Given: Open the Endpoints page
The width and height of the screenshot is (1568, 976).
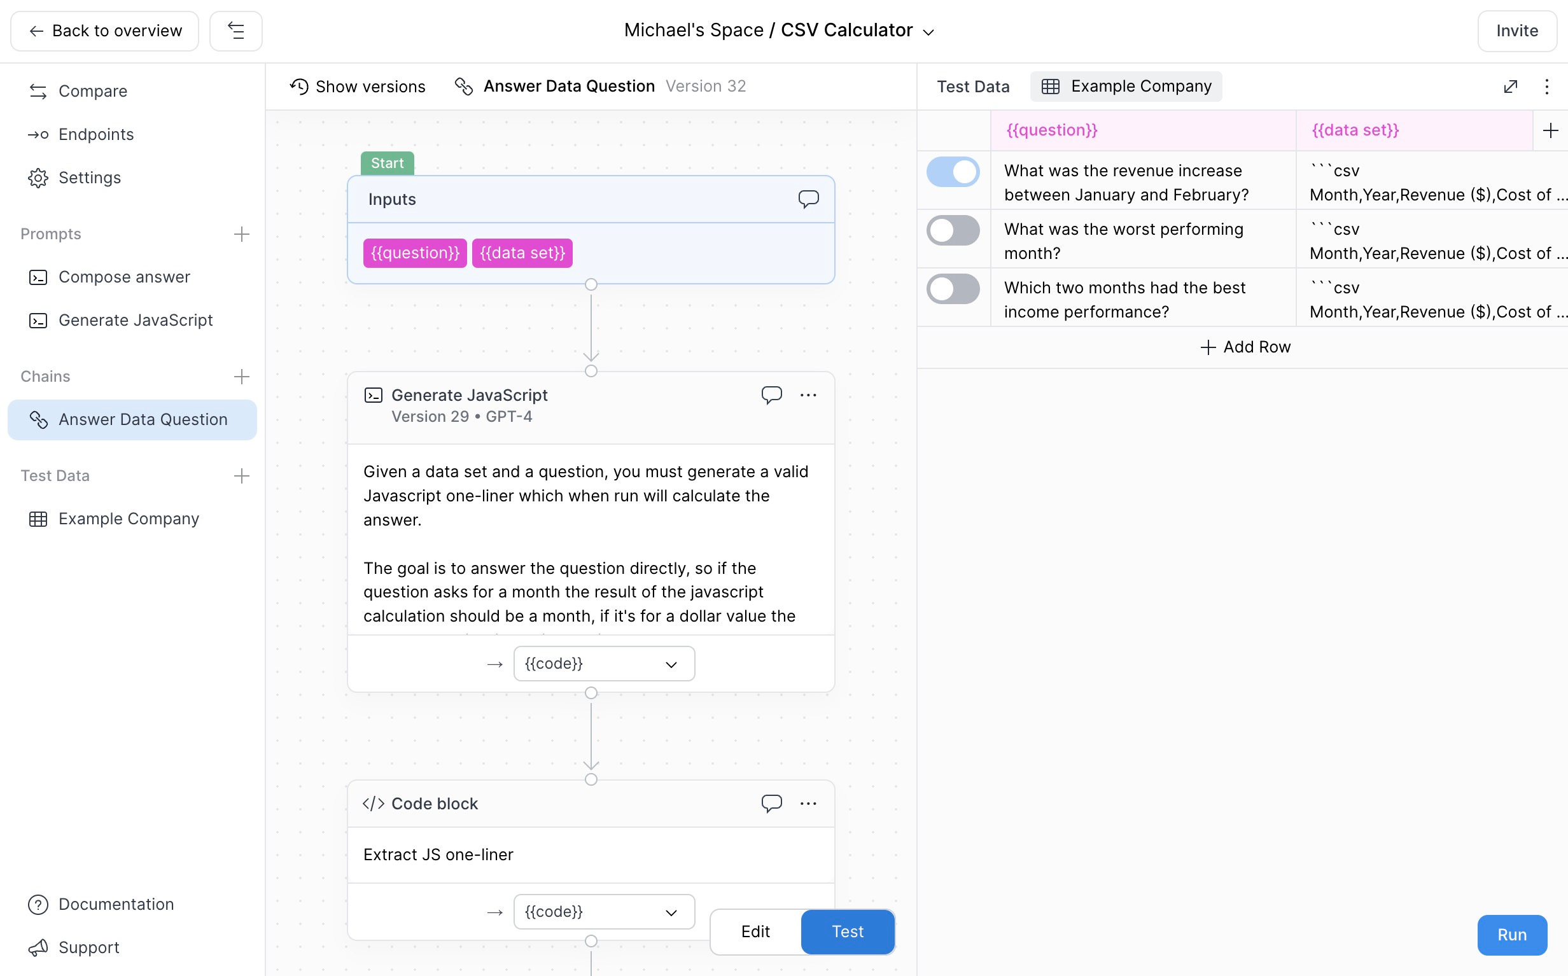Looking at the screenshot, I should tap(132, 134).
